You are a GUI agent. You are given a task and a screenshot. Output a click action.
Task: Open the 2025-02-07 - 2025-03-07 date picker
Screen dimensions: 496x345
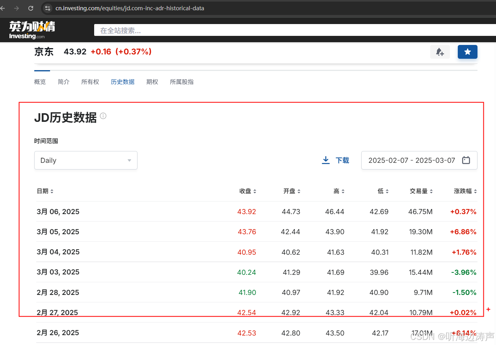tap(419, 160)
